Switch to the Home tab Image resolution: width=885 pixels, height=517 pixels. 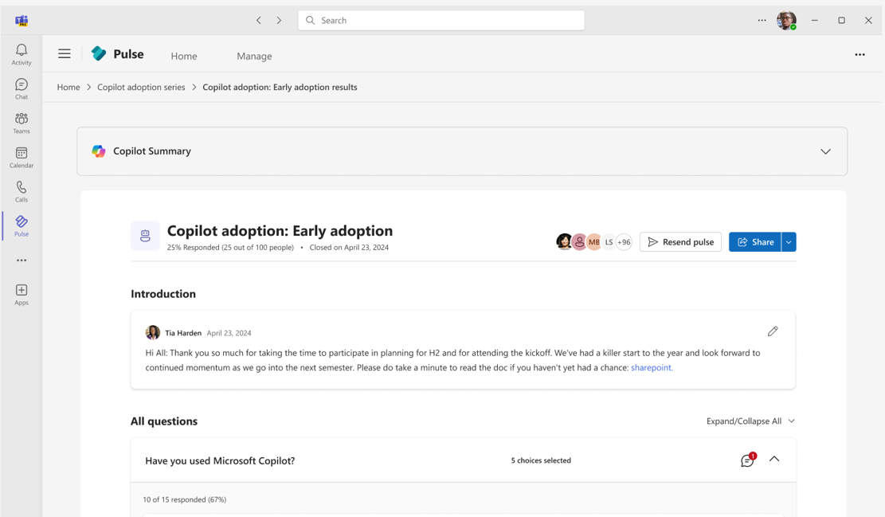tap(183, 56)
